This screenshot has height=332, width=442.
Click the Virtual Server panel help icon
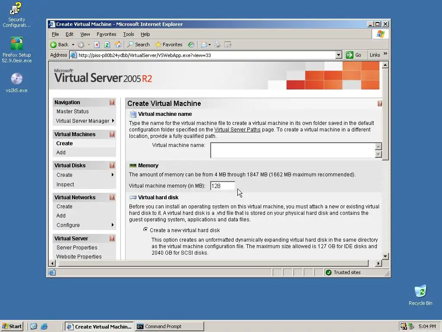coord(112,239)
